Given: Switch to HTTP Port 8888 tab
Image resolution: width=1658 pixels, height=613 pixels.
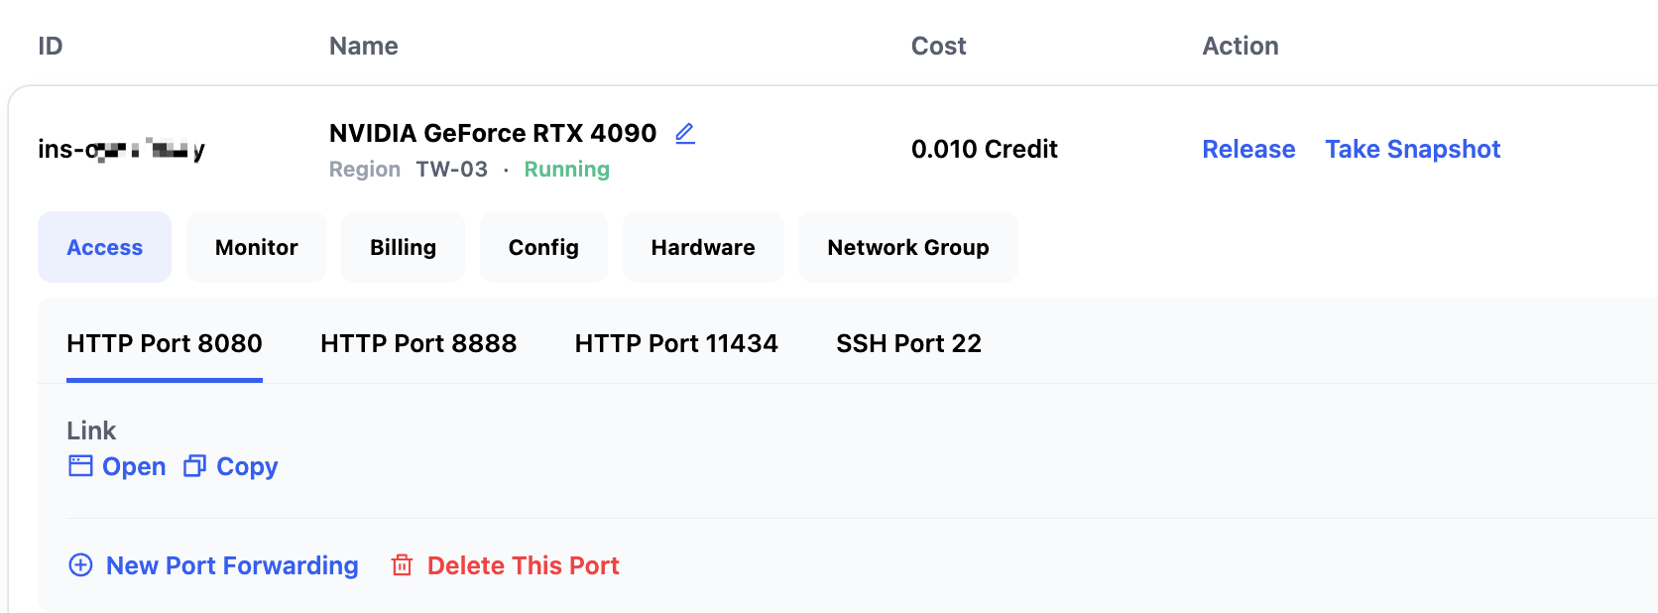Looking at the screenshot, I should 418,343.
